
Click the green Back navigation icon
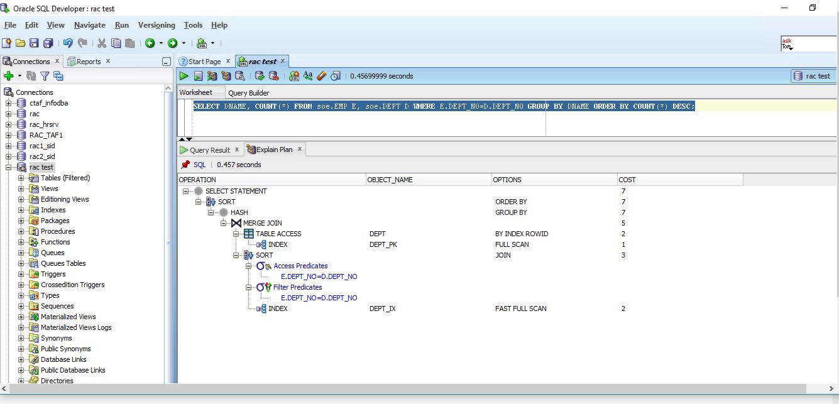pos(150,43)
